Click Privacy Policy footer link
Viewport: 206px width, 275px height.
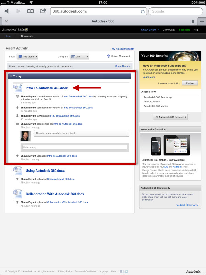click(x=65, y=271)
